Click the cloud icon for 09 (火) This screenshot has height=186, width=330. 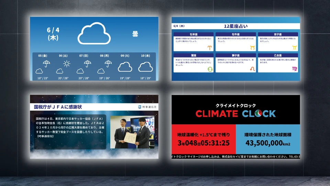[x=125, y=67]
